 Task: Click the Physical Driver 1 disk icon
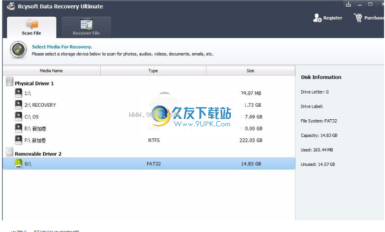tap(10, 82)
